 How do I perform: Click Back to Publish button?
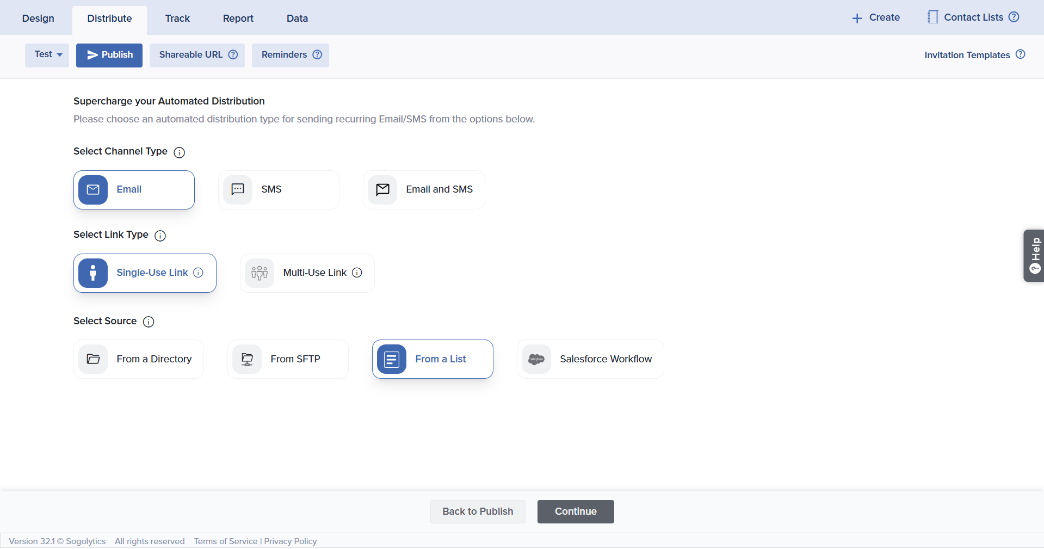[477, 511]
